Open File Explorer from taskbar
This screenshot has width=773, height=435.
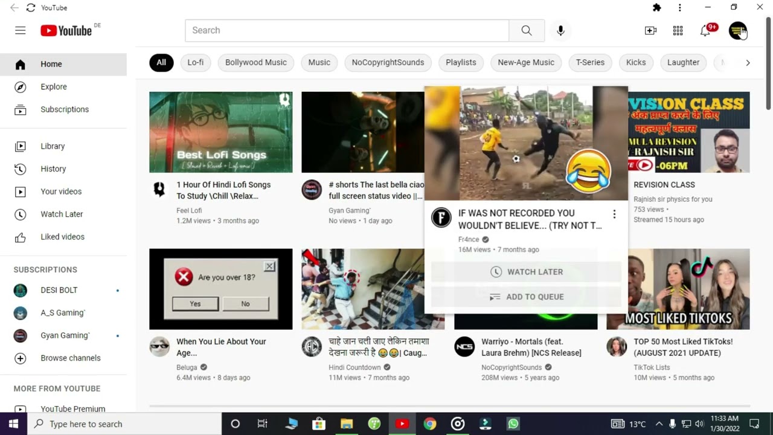347,424
